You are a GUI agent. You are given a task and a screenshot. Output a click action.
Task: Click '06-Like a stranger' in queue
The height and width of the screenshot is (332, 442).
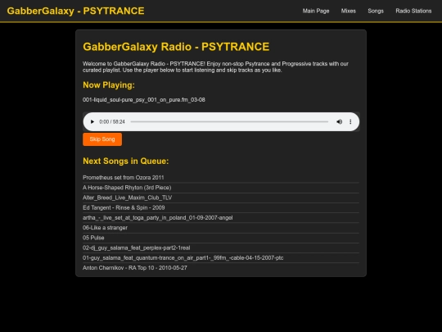221,228
